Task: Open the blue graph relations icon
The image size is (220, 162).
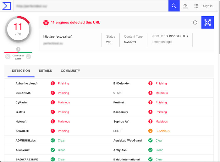Action: 207,23
